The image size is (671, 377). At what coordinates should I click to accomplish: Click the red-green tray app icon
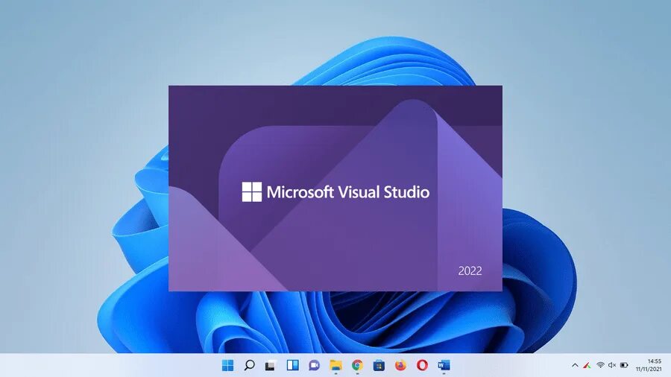pyautogui.click(x=587, y=365)
